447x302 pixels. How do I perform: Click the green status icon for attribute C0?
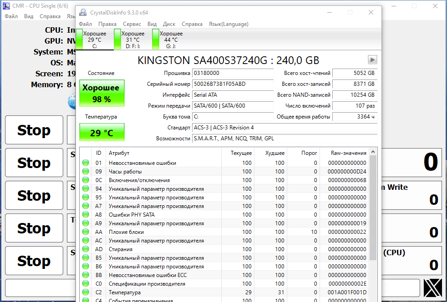click(86, 283)
